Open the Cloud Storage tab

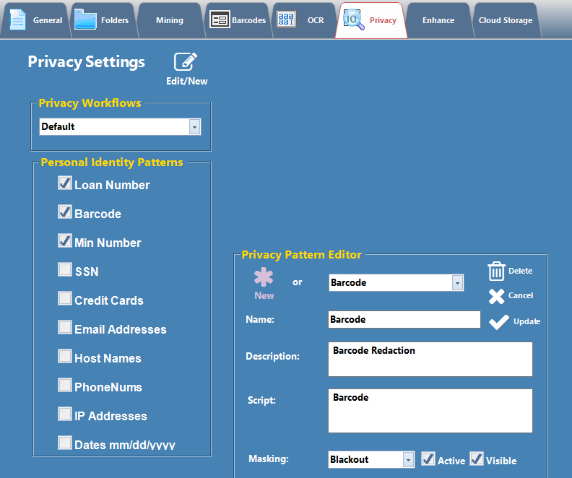pyautogui.click(x=506, y=20)
